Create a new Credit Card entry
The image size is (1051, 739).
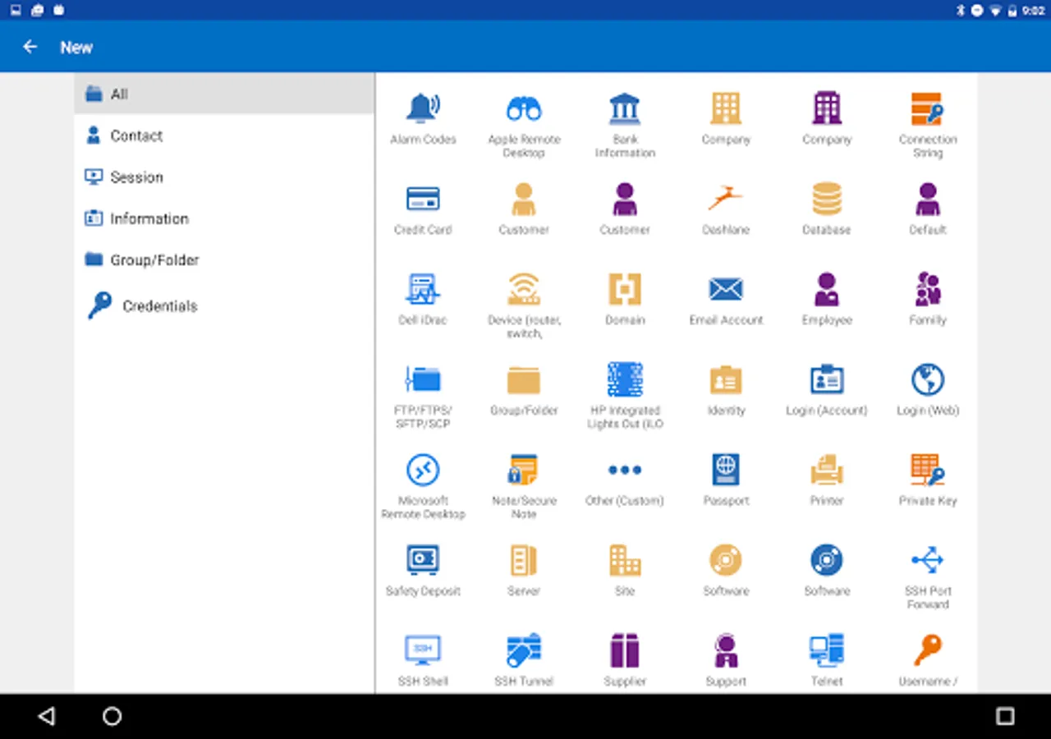click(x=423, y=199)
